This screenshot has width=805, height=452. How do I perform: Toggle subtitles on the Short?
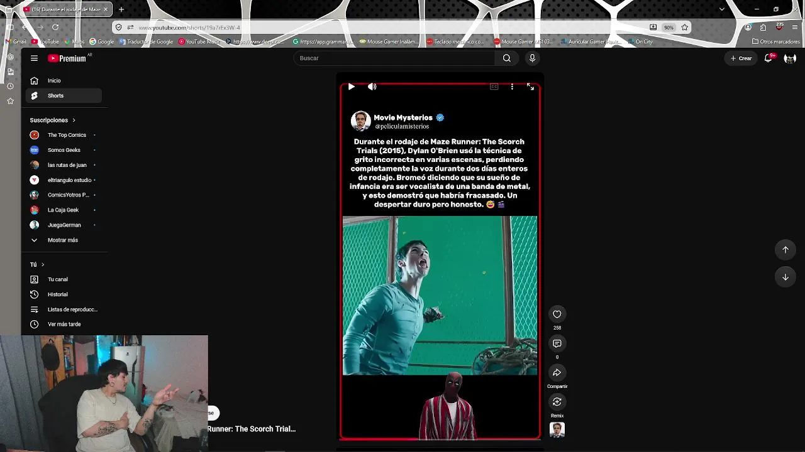click(494, 87)
